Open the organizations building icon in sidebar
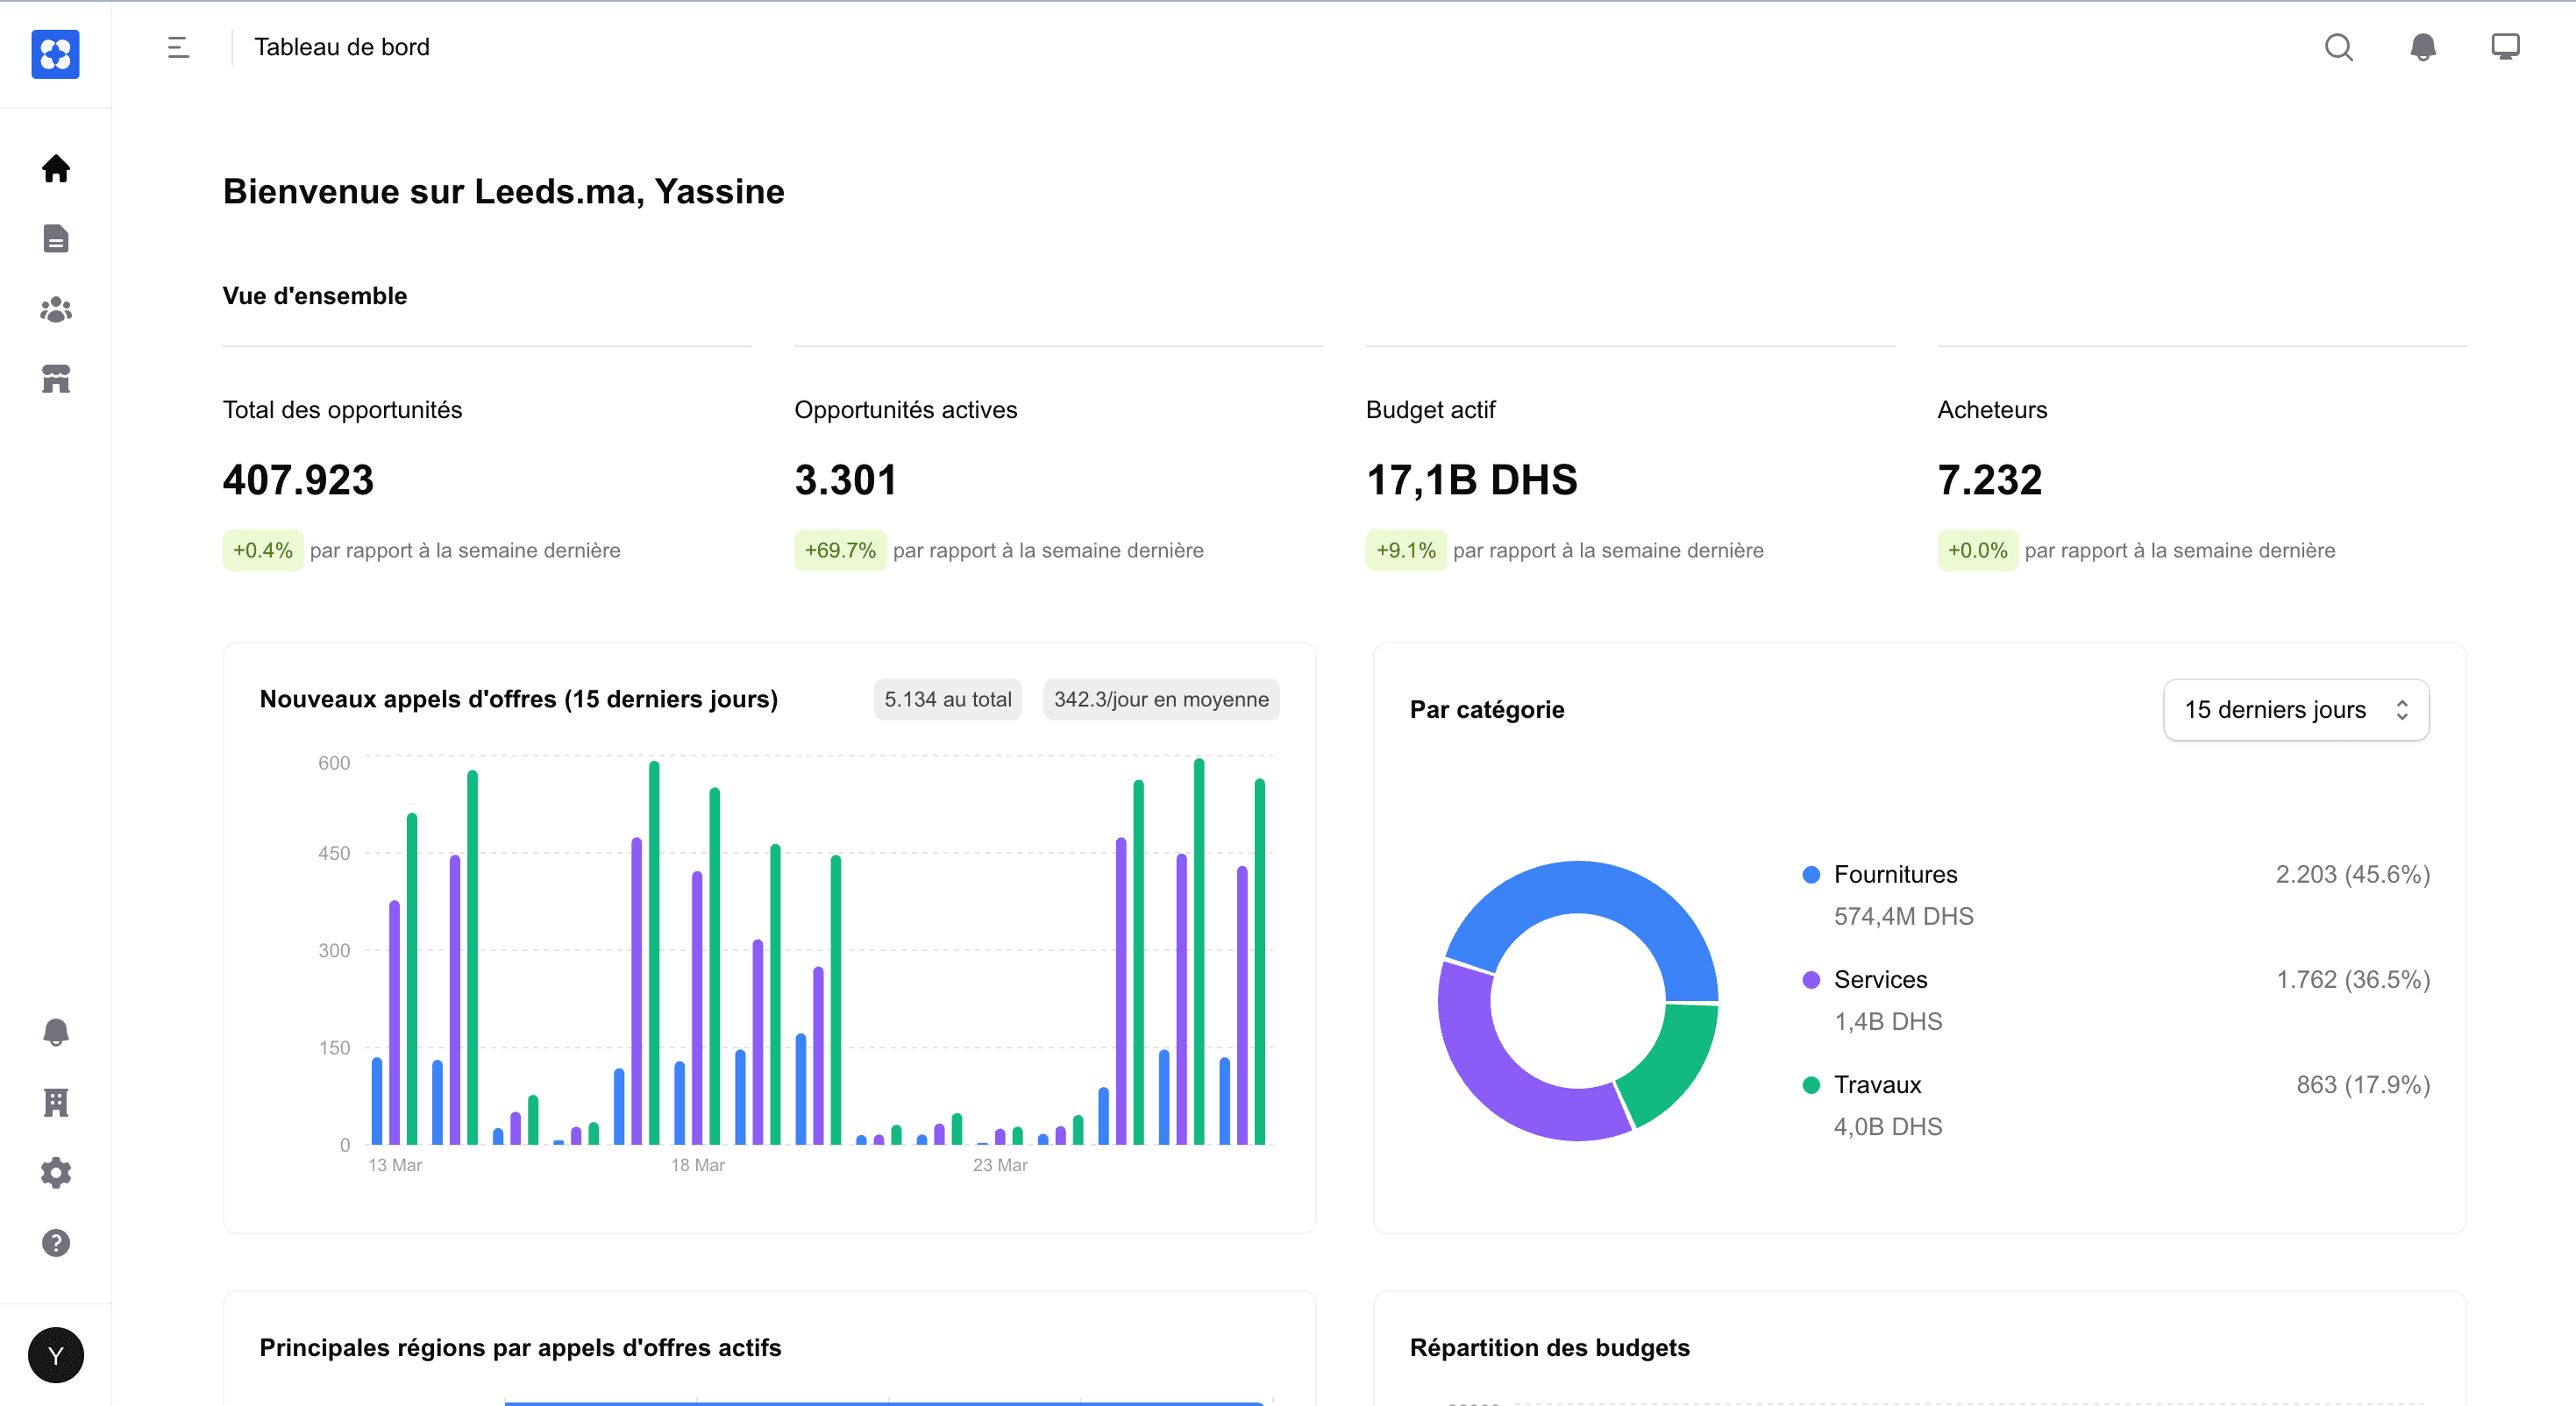 (55, 1102)
